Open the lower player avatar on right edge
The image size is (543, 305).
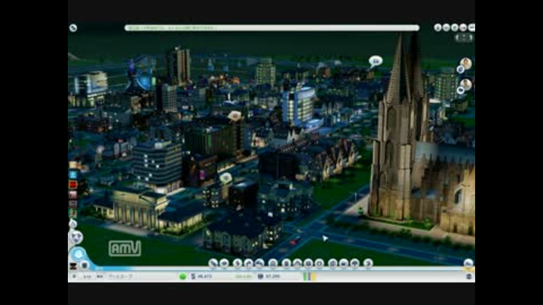tap(466, 84)
